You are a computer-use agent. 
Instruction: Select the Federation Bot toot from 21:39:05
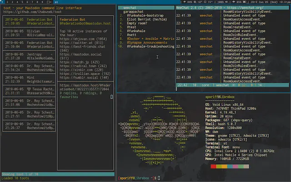(29, 21)
